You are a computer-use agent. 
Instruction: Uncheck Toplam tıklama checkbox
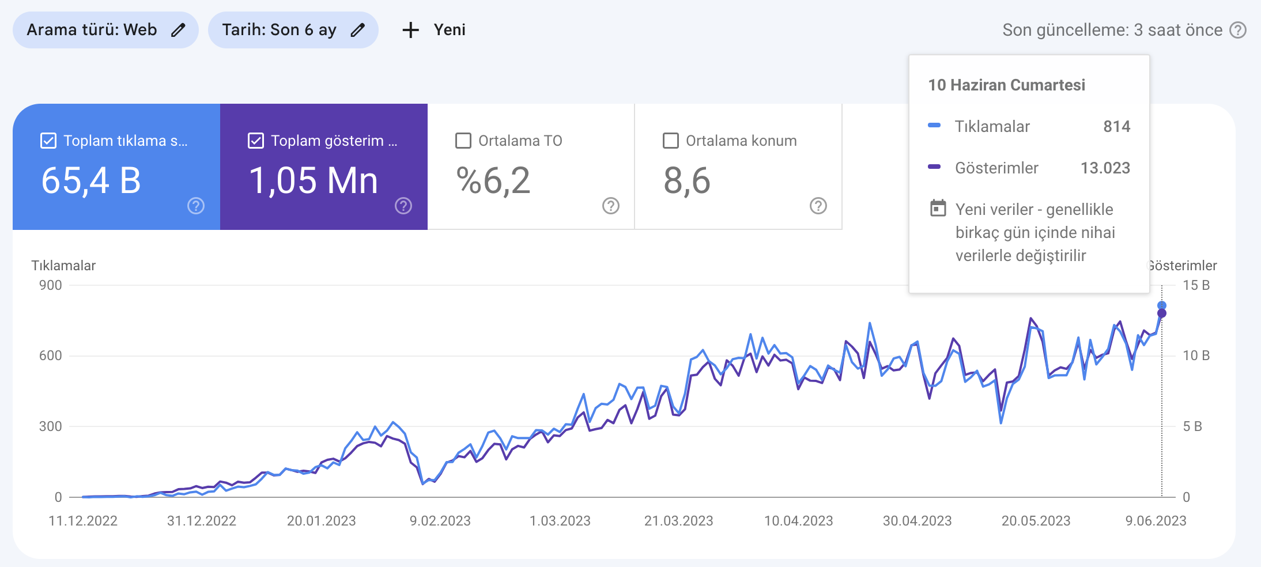pos(48,141)
